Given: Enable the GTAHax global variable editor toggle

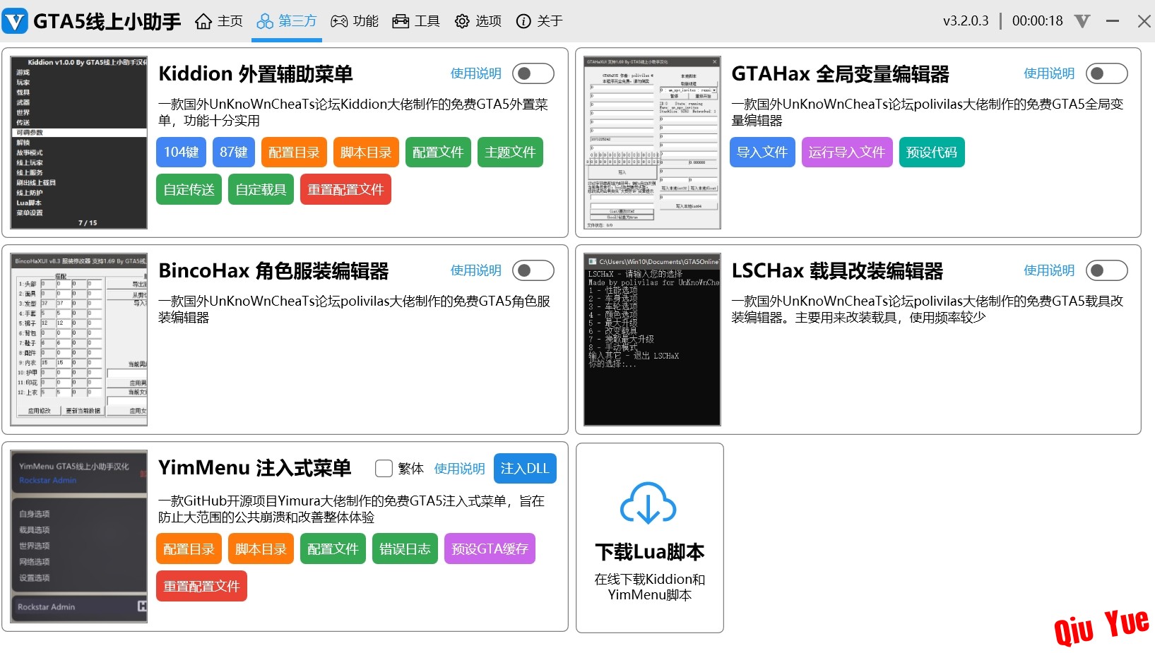Looking at the screenshot, I should 1107,73.
